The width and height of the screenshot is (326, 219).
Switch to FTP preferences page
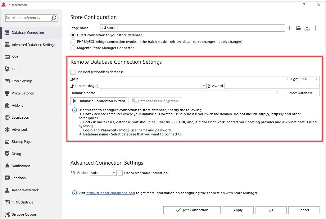click(x=31, y=69)
